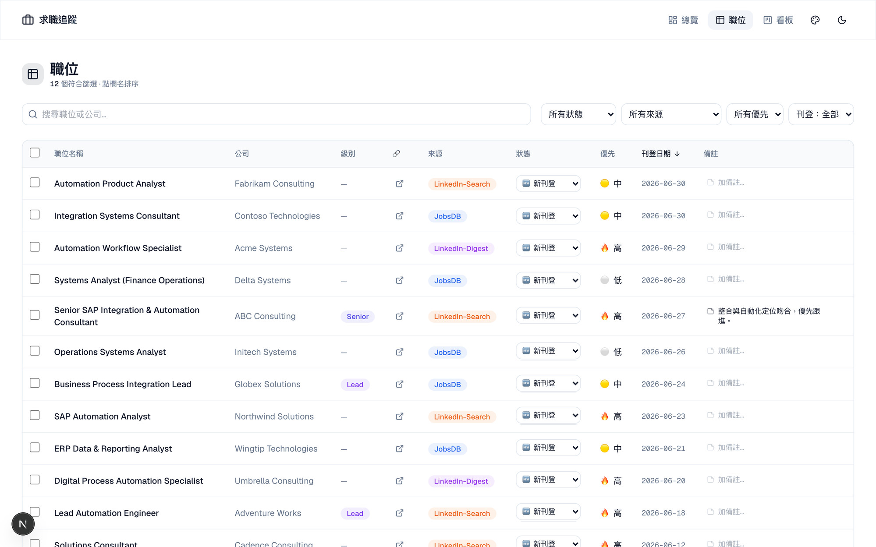This screenshot has width=876, height=547.
Task: Click the LinkedIn-Search tag for Fabrikam Consulting
Action: click(x=462, y=184)
